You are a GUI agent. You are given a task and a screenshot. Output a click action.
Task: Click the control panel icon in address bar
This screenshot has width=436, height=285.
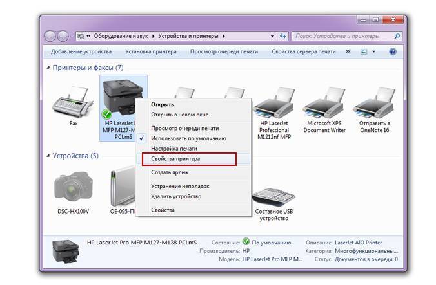pyautogui.click(x=81, y=36)
